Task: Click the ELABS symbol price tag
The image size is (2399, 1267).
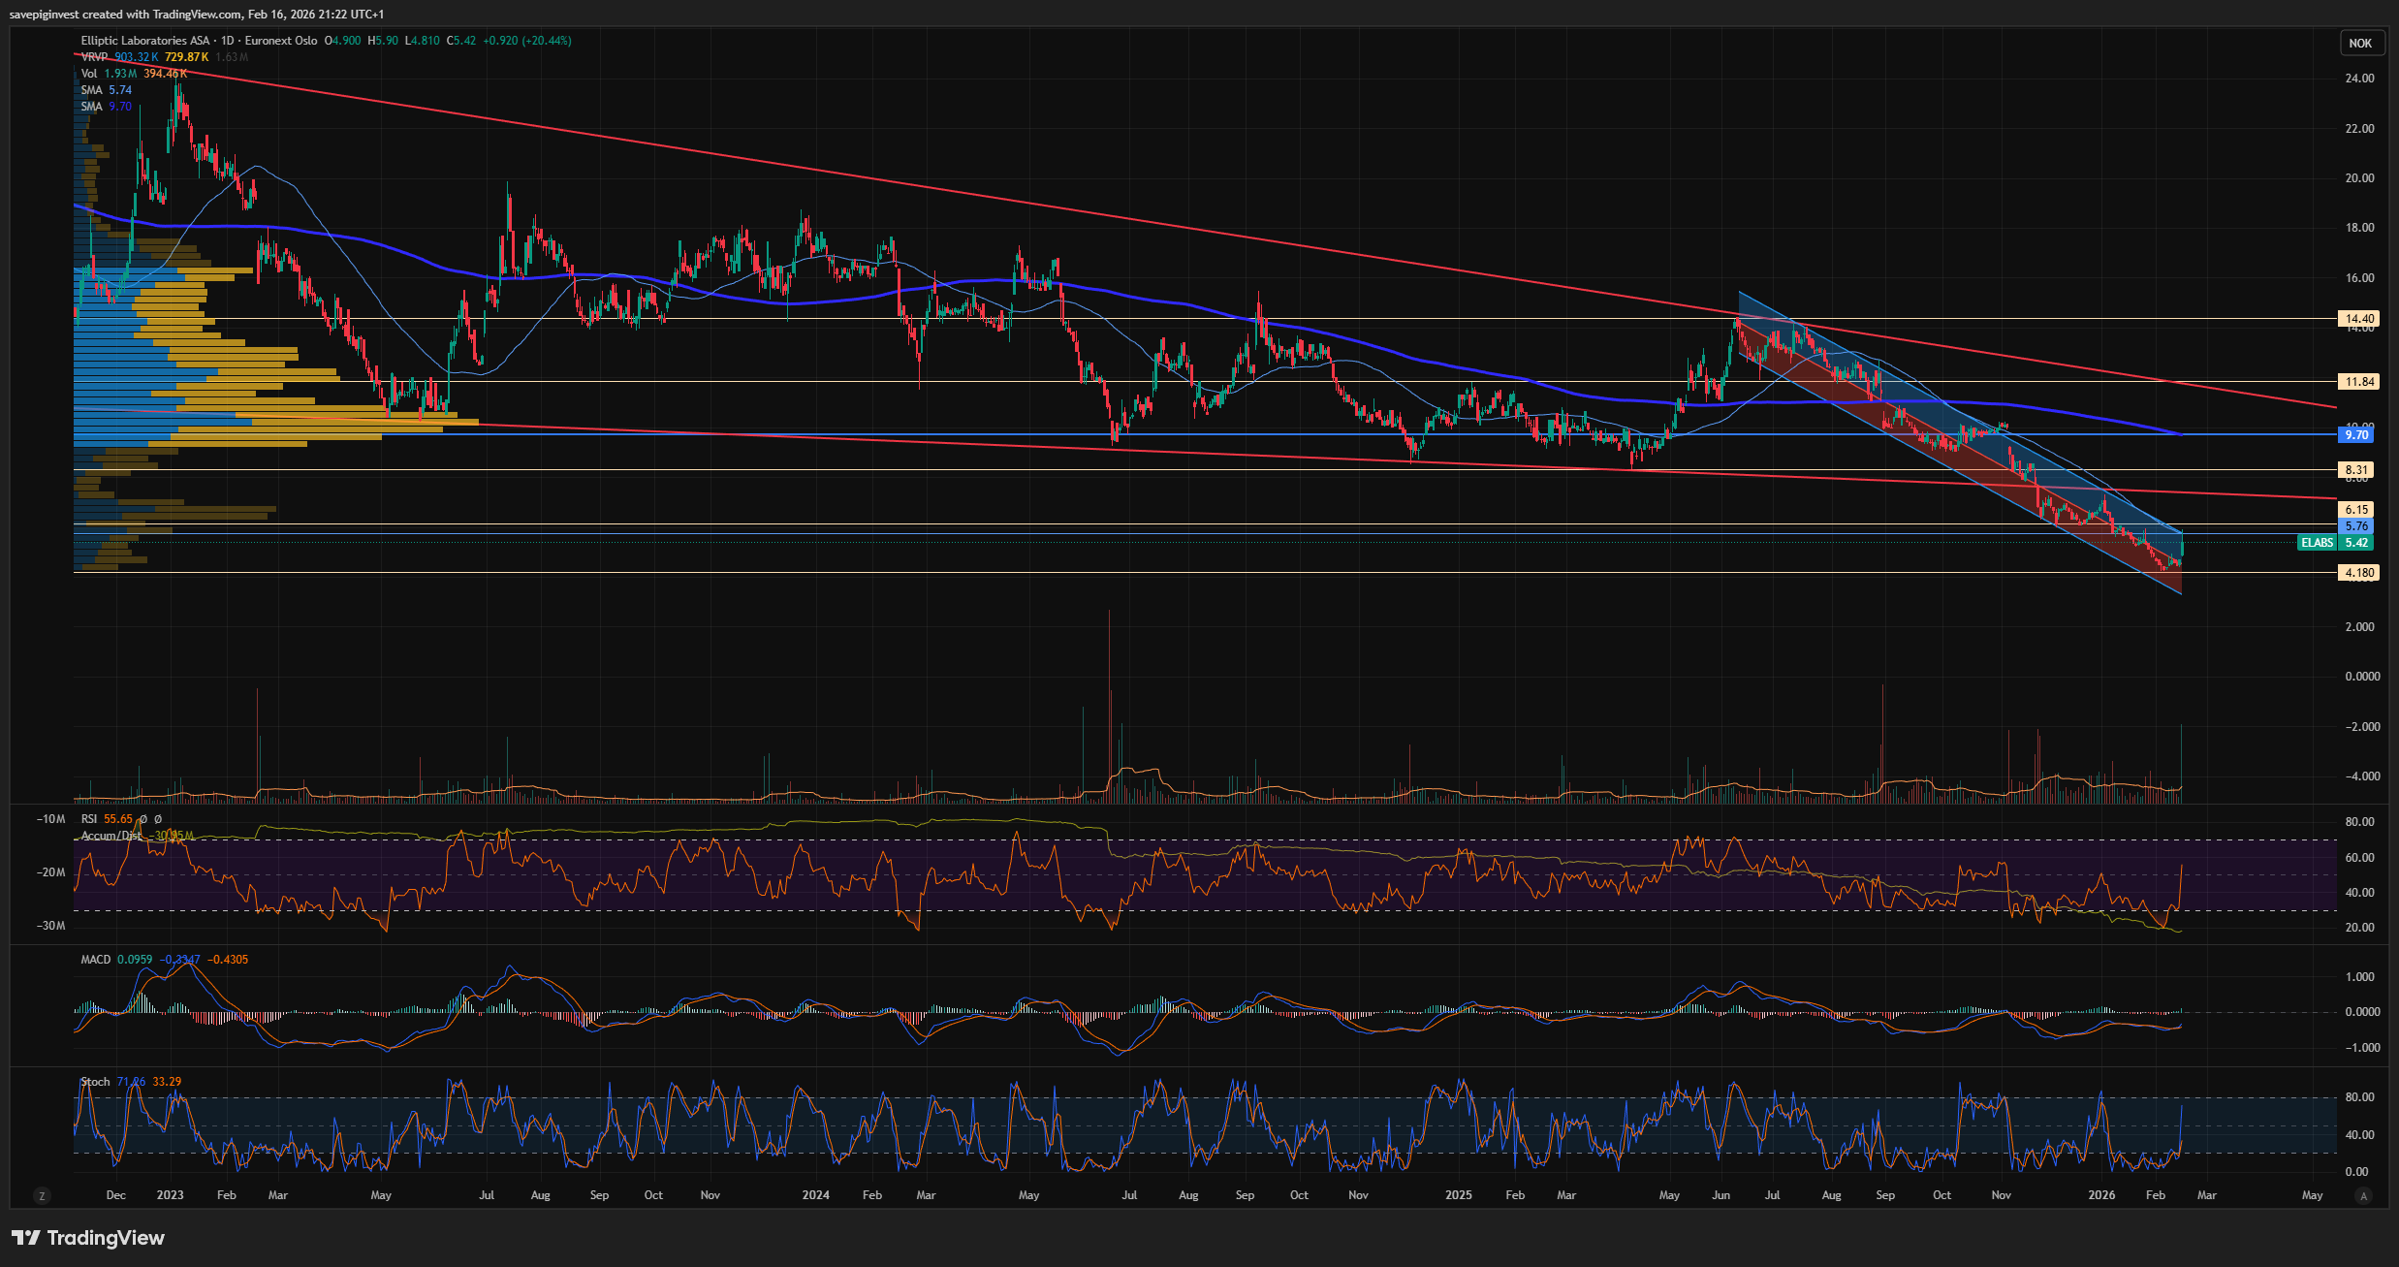Action: point(2317,543)
